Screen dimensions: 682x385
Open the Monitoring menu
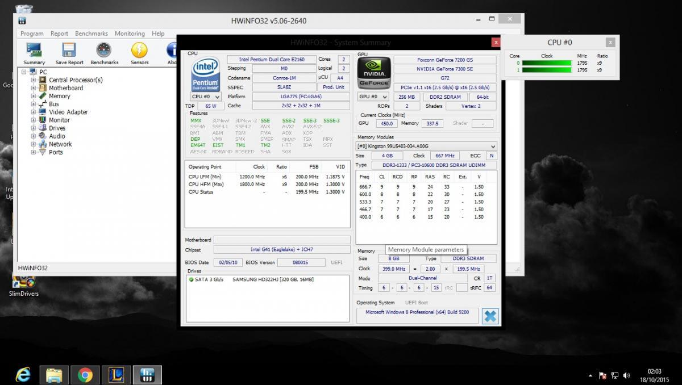click(x=130, y=34)
